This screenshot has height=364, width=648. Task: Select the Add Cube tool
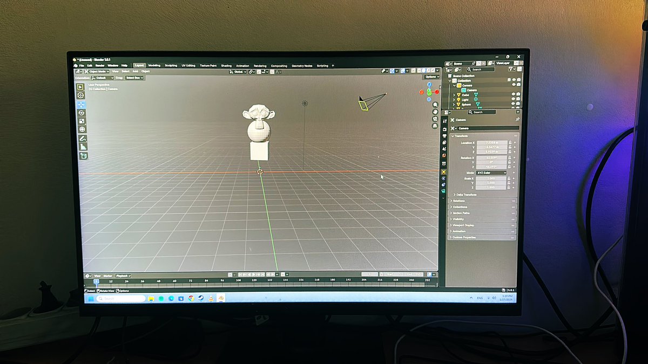(x=84, y=156)
